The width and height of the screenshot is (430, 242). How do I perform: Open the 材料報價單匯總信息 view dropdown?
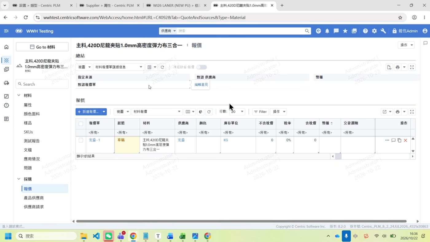pyautogui.click(x=119, y=67)
